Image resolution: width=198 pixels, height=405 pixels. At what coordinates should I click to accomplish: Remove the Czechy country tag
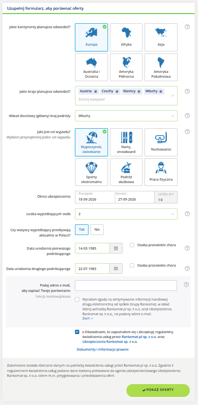[x=117, y=91]
